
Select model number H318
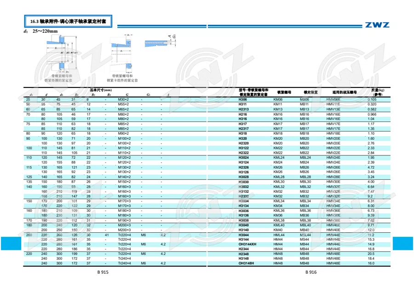pyautogui.click(x=242, y=133)
